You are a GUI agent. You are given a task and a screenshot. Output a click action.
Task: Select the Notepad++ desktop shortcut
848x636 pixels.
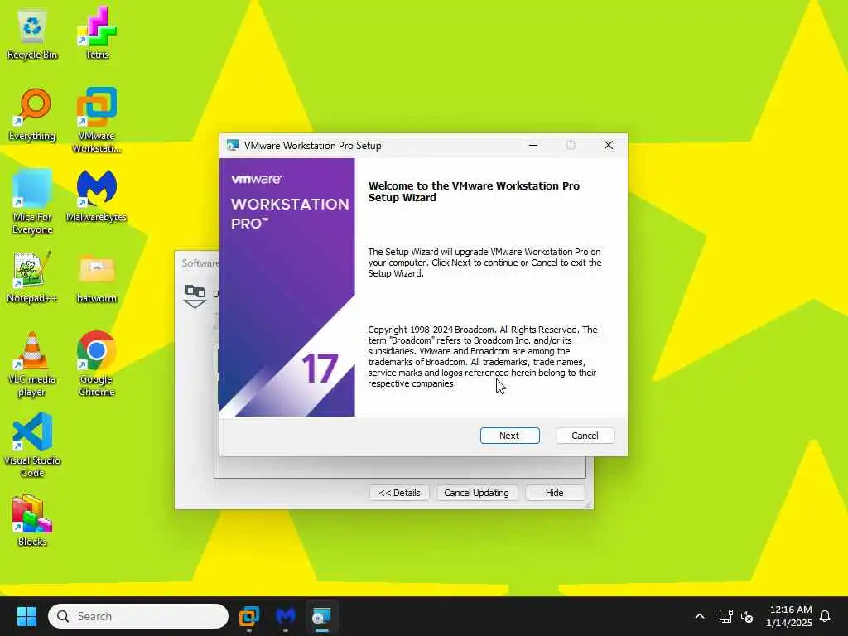[x=32, y=277]
